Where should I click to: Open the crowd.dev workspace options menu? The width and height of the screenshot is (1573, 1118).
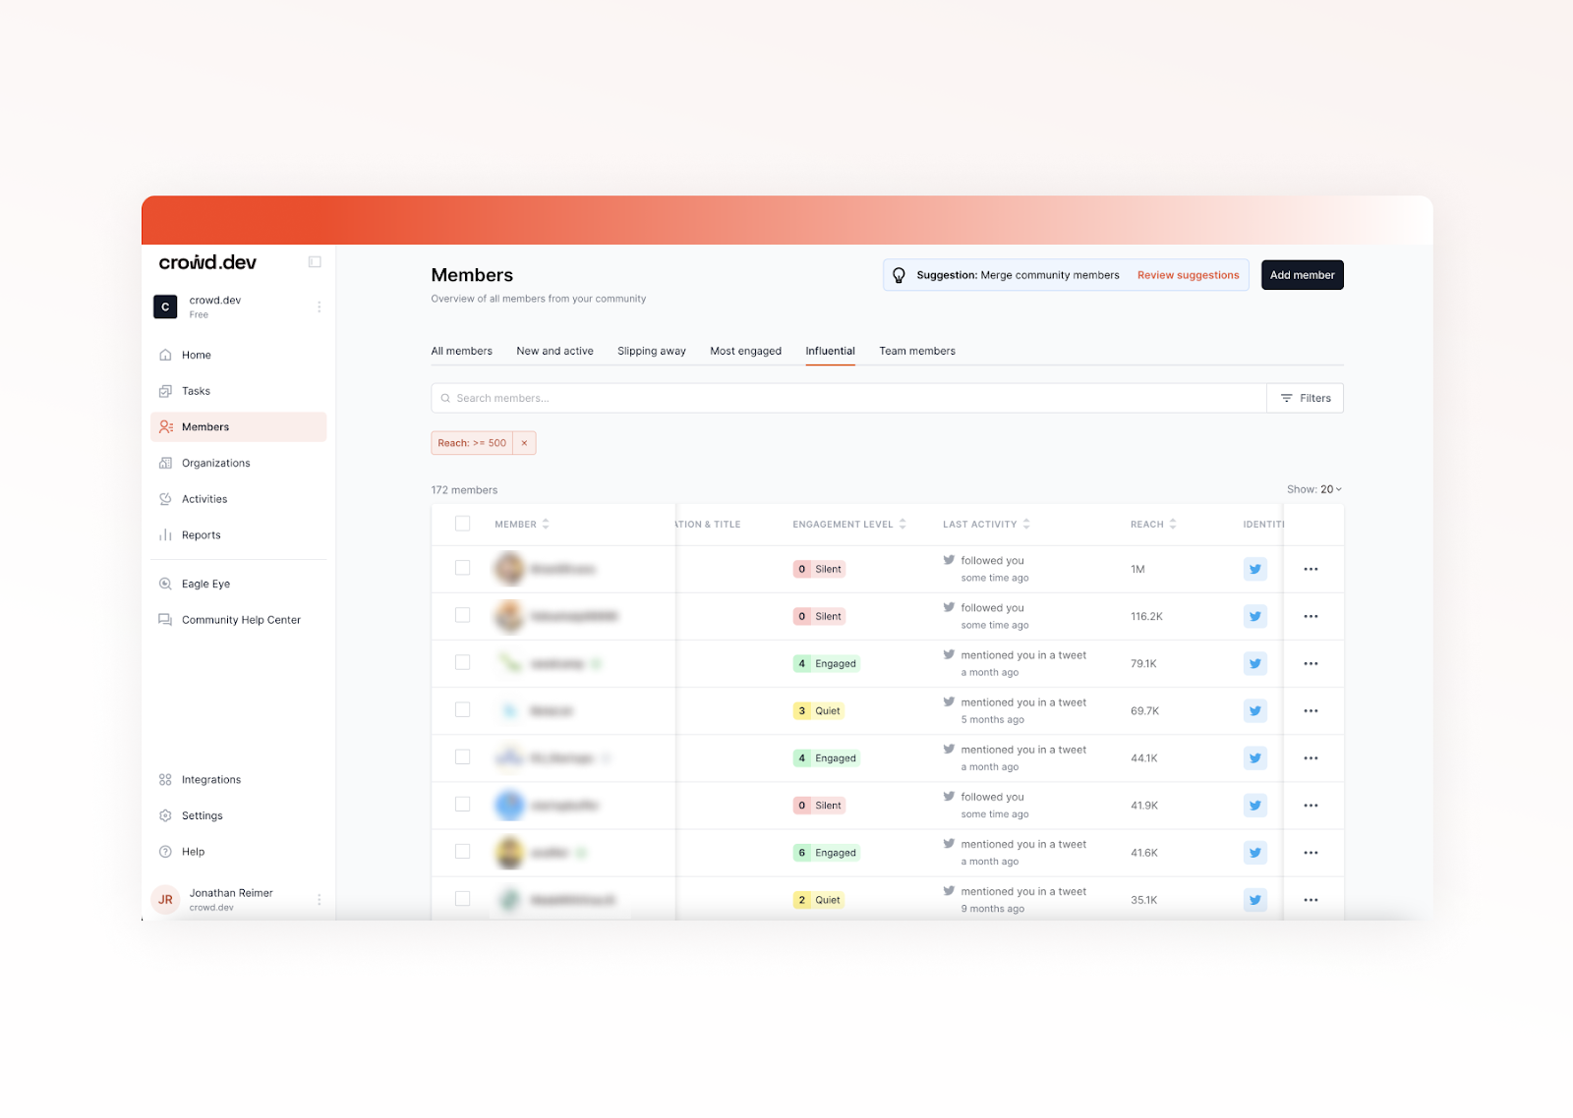(319, 307)
